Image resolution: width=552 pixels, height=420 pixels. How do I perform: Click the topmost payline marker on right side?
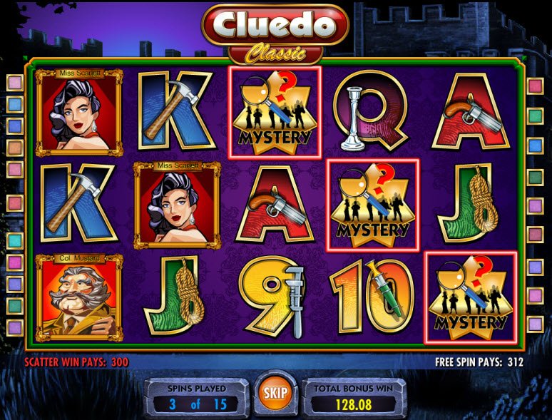pyautogui.click(x=535, y=86)
